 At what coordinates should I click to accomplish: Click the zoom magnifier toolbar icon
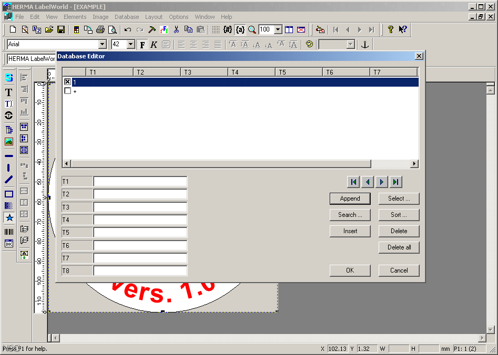coord(251,29)
